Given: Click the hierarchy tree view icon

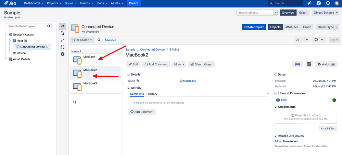Looking at the screenshot, I should 63,33.
